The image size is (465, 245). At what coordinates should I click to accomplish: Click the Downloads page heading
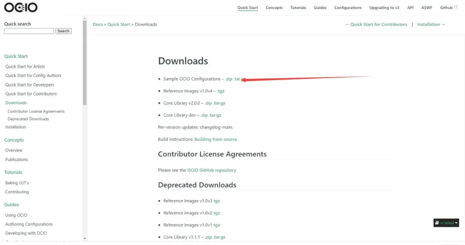pyautogui.click(x=183, y=61)
